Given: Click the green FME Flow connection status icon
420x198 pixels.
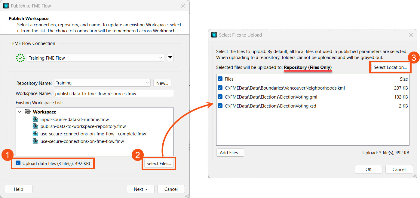Looking at the screenshot, I should (x=20, y=58).
